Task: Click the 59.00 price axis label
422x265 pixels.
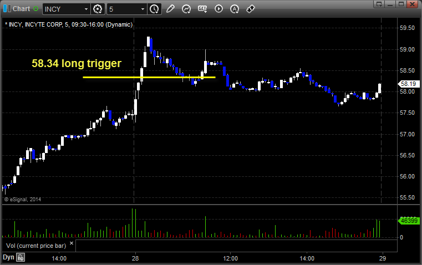Action: 407,49
